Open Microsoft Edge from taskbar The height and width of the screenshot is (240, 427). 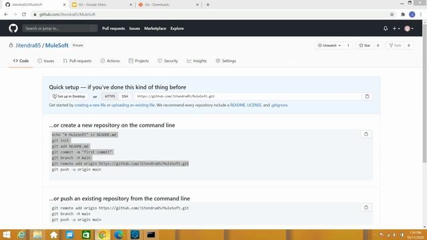click(x=119, y=235)
